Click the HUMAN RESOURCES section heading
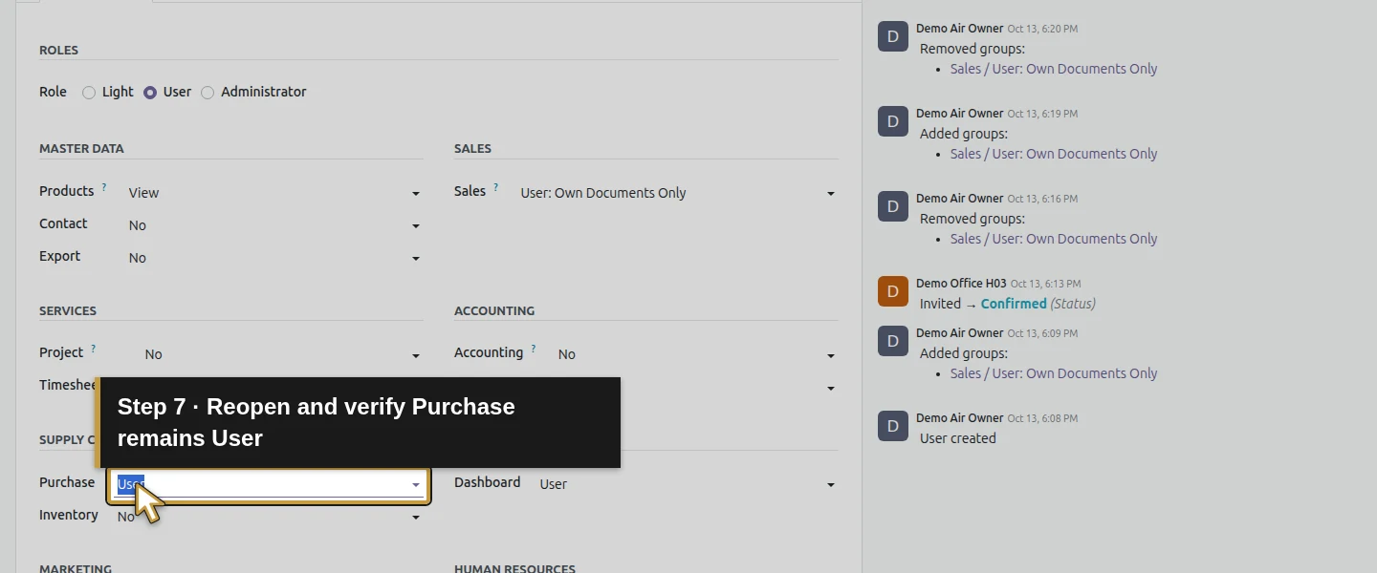Image resolution: width=1377 pixels, height=573 pixels. (x=514, y=568)
